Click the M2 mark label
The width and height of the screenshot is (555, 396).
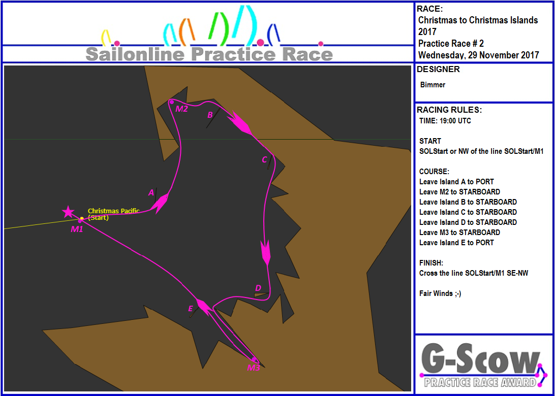tap(181, 109)
